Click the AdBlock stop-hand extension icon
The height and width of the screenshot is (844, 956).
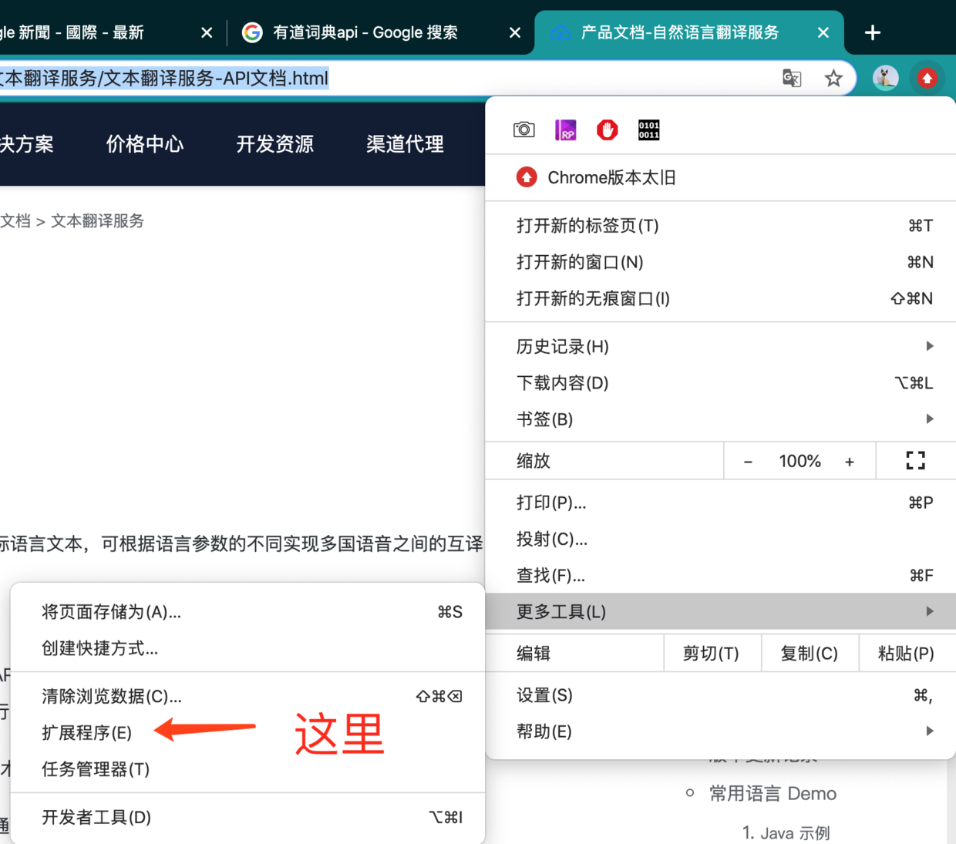[x=607, y=129]
